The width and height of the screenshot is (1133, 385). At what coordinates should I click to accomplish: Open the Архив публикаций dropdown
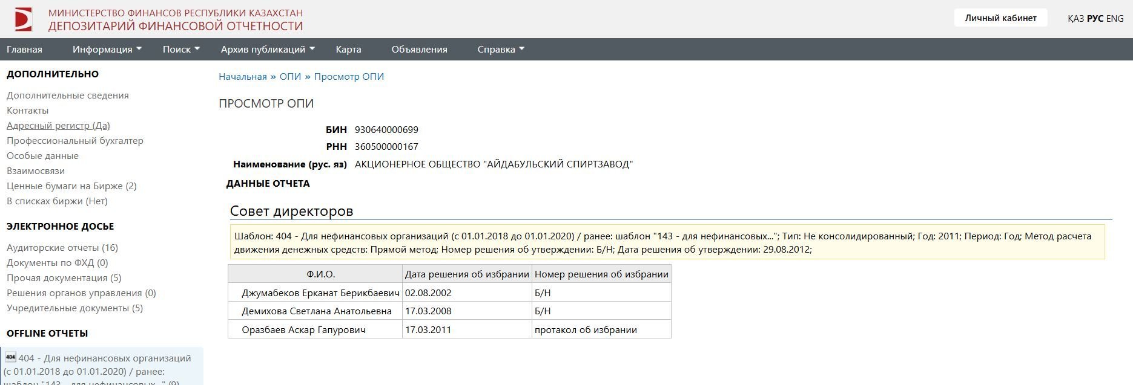pyautogui.click(x=267, y=50)
